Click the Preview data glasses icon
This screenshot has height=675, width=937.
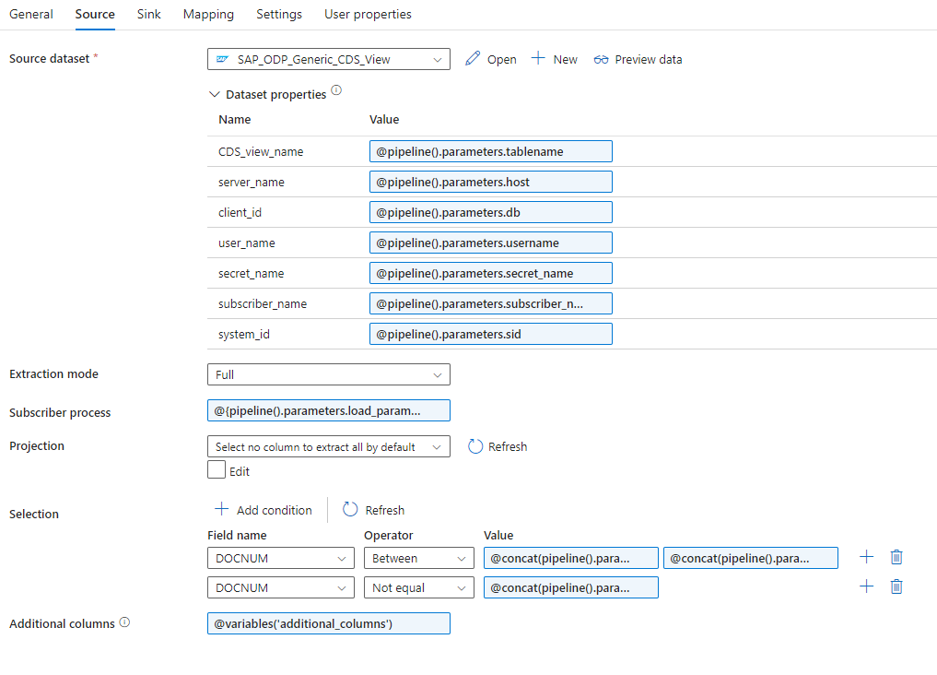[602, 59]
